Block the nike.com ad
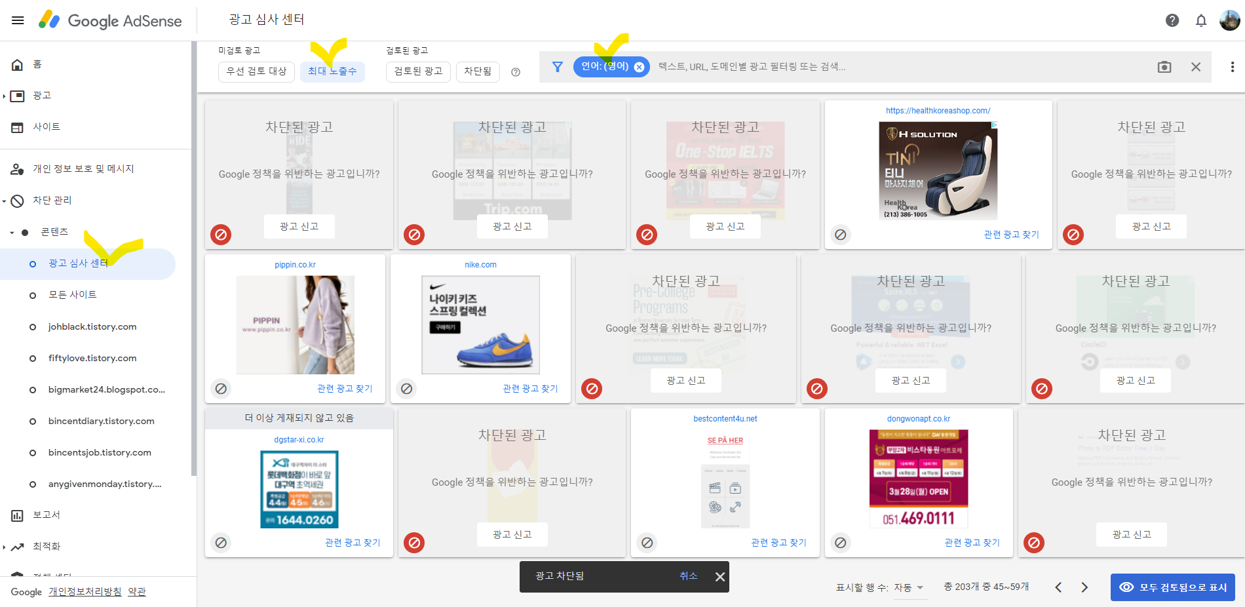The width and height of the screenshot is (1245, 607). tap(406, 389)
